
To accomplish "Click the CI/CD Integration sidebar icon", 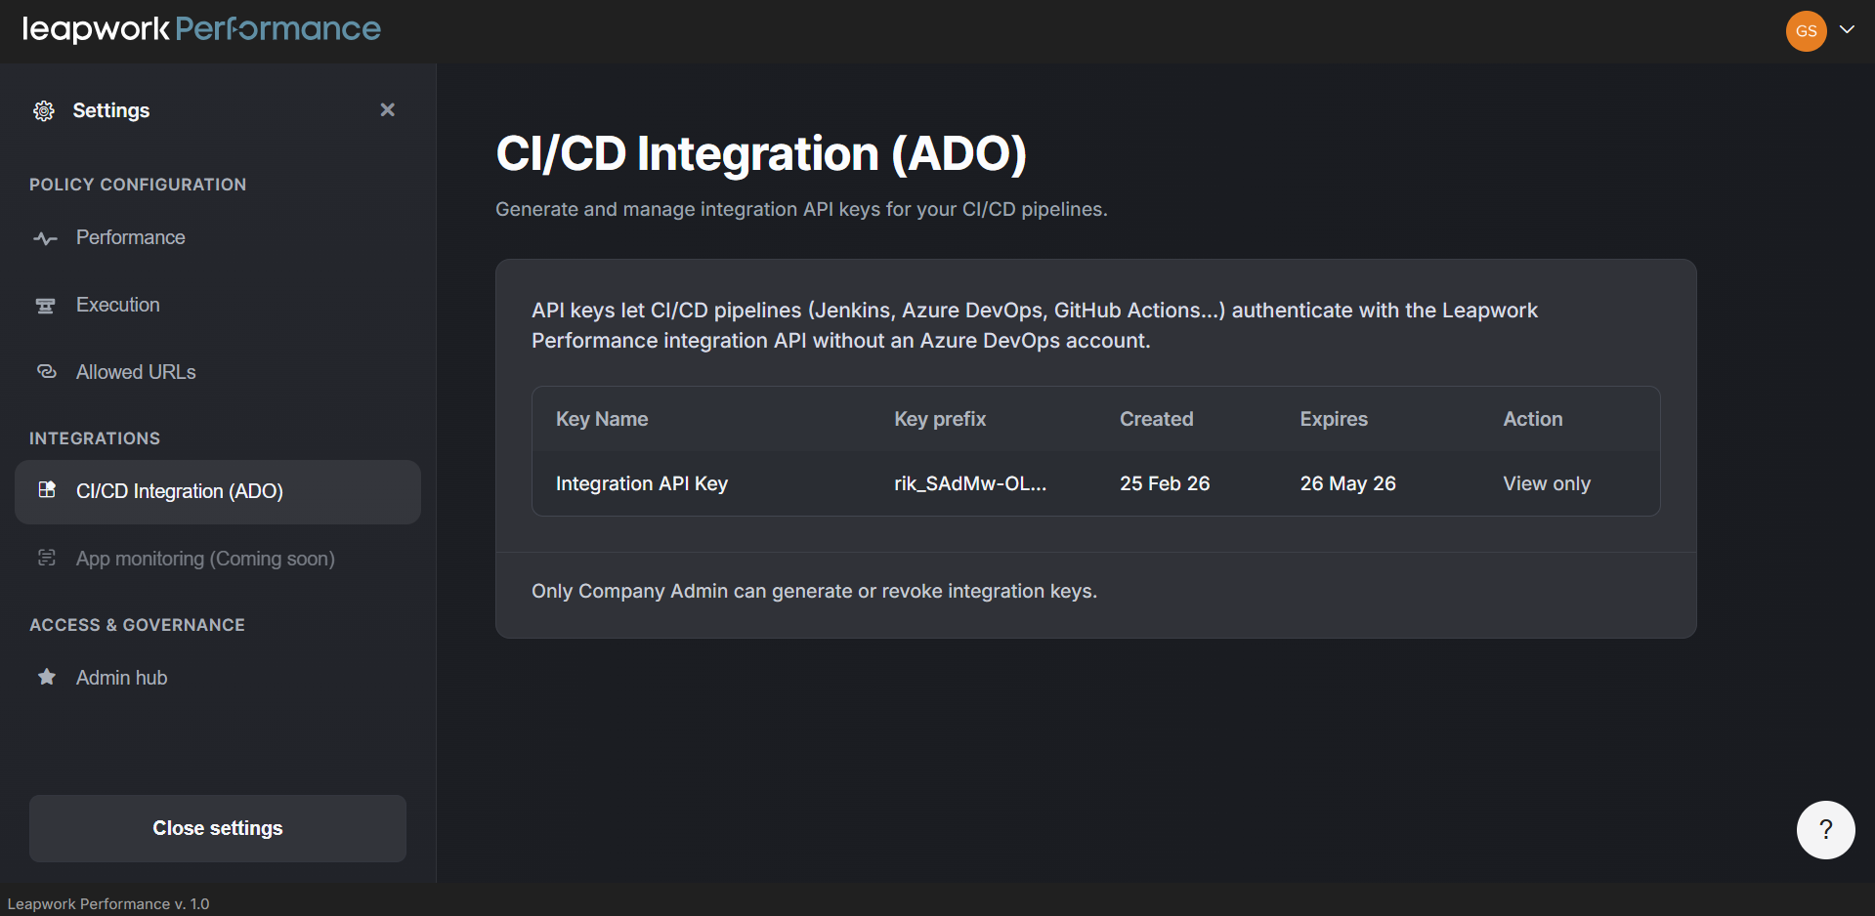I will (46, 490).
